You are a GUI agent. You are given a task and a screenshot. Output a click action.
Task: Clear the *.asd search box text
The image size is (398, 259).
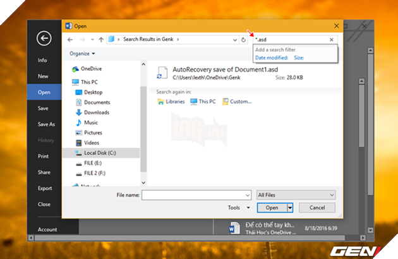(x=332, y=40)
